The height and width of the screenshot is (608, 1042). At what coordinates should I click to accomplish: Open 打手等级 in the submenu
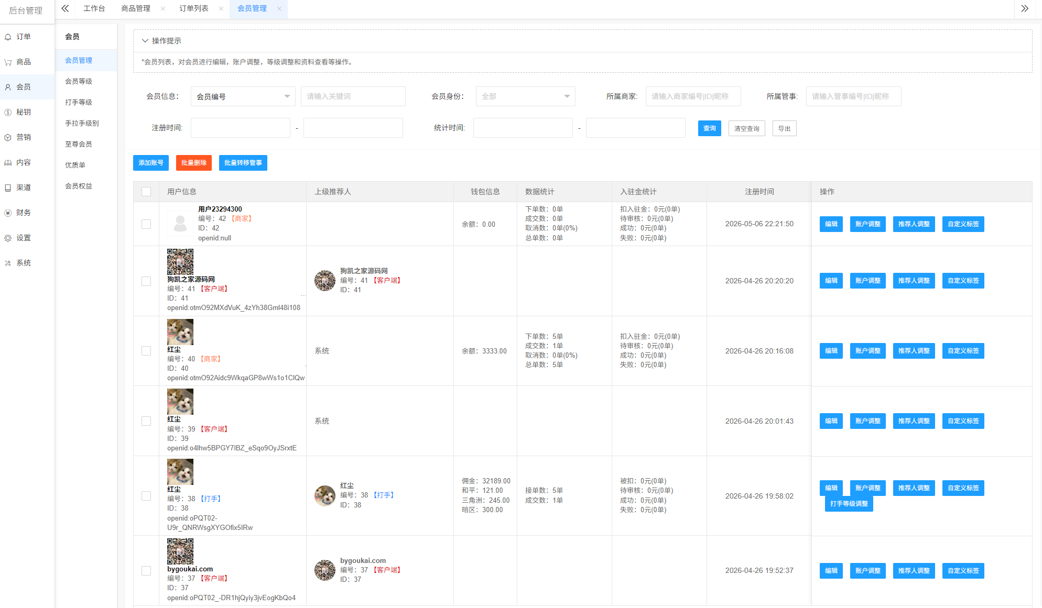coord(79,102)
